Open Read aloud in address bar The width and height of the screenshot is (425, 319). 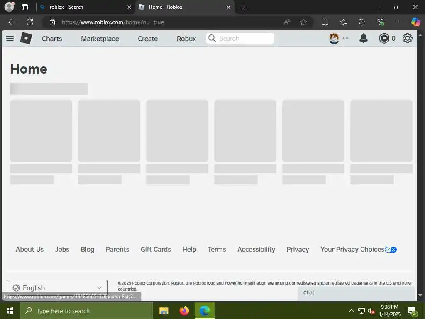click(x=287, y=22)
